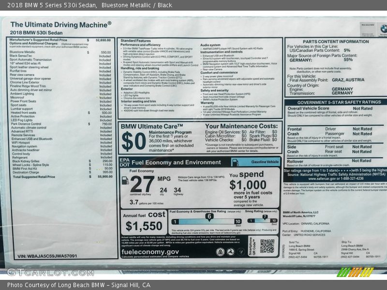This screenshot has height=290, width=387.
Task: Click the colored stripes logo at bottom right
Action: 355,272
